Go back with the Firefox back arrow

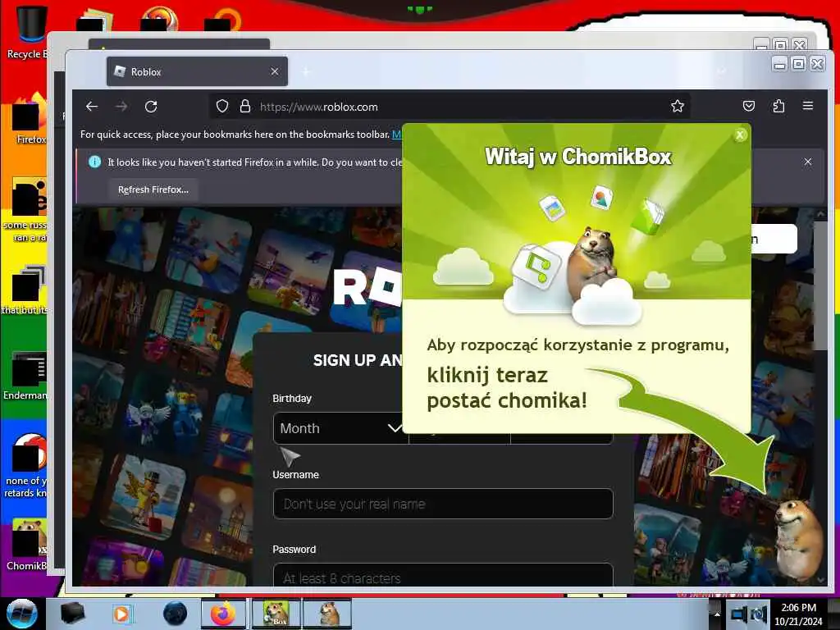click(92, 107)
